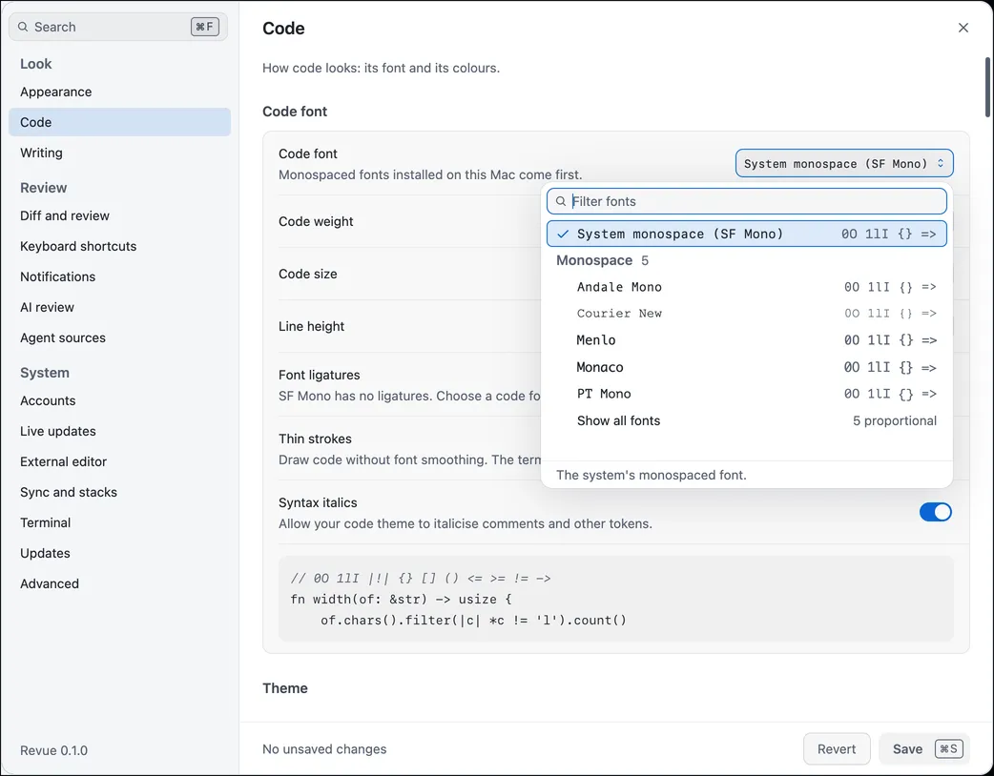Expand Show all fonts
Screen dimensions: 994x776
tap(746, 420)
